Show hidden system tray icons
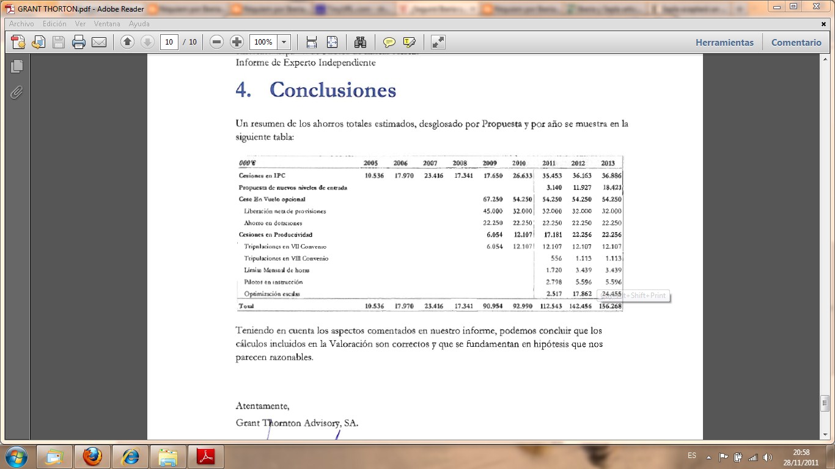This screenshot has width=835, height=469. point(708,457)
